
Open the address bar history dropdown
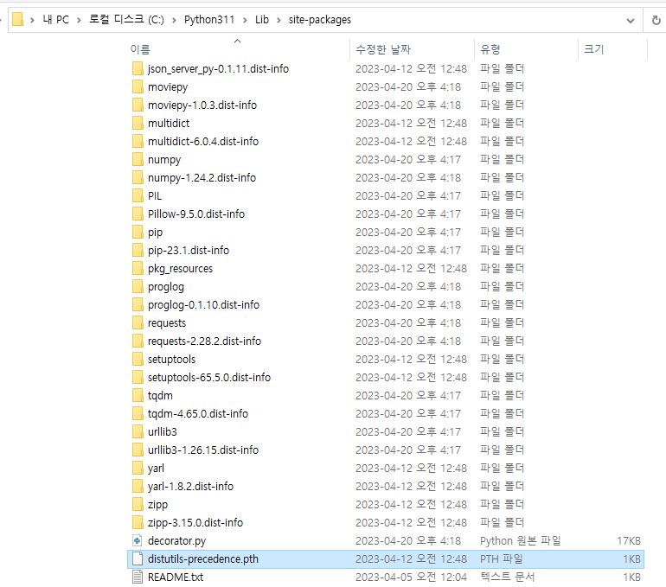coord(631,21)
